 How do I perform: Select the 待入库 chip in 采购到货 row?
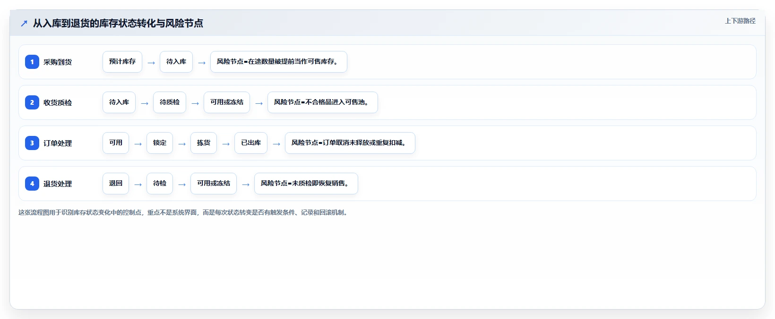(176, 62)
